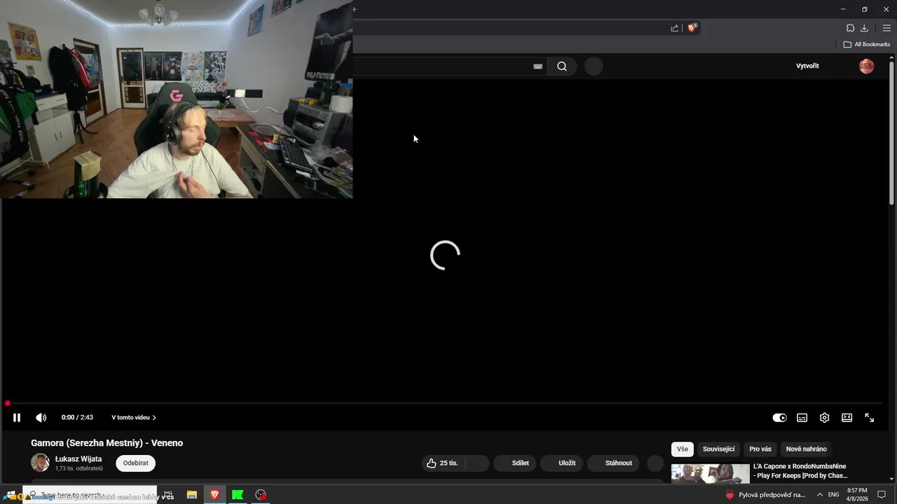This screenshot has width=897, height=504.
Task: Enter fullscreen mode
Action: (869, 418)
